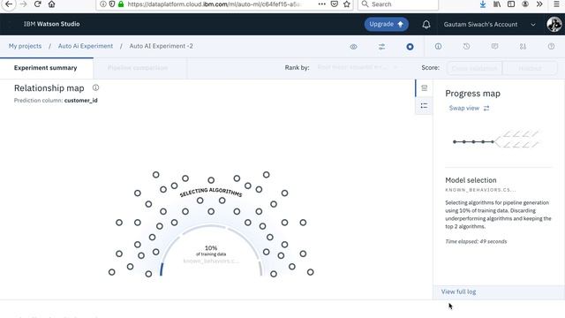Open the Auto Ai Experiment breadcrumb link
565x318 pixels.
pos(86,46)
